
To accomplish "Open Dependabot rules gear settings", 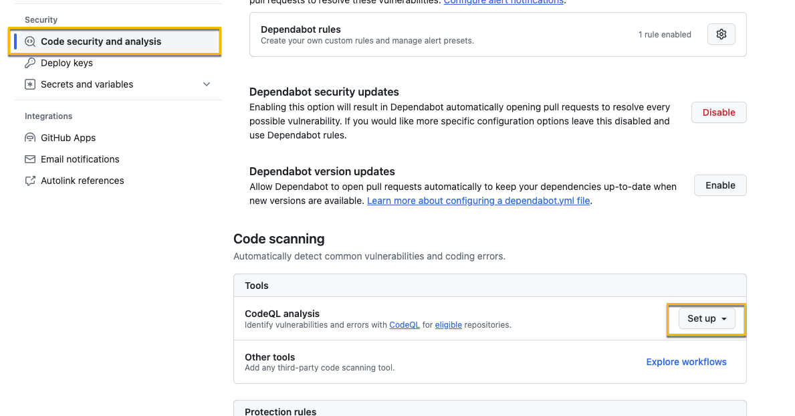I will [x=721, y=35].
